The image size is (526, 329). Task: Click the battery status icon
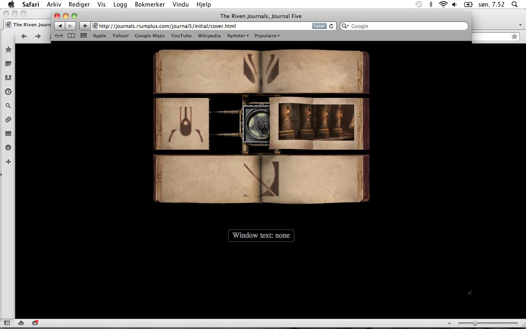coord(468,5)
